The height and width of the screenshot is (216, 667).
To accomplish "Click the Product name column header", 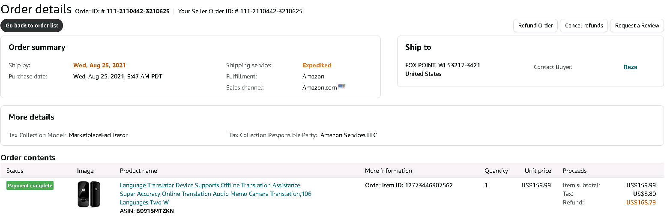I will 138,171.
